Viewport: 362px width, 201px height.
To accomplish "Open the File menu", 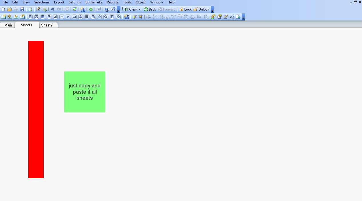I will [x=5, y=2].
